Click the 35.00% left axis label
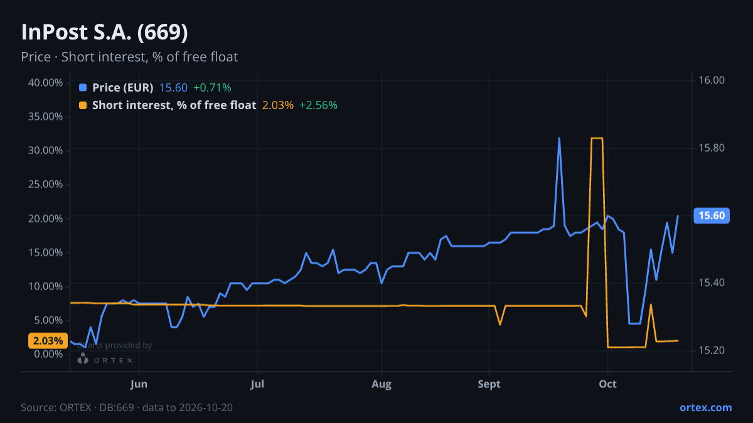This screenshot has height=423, width=753. (45, 117)
